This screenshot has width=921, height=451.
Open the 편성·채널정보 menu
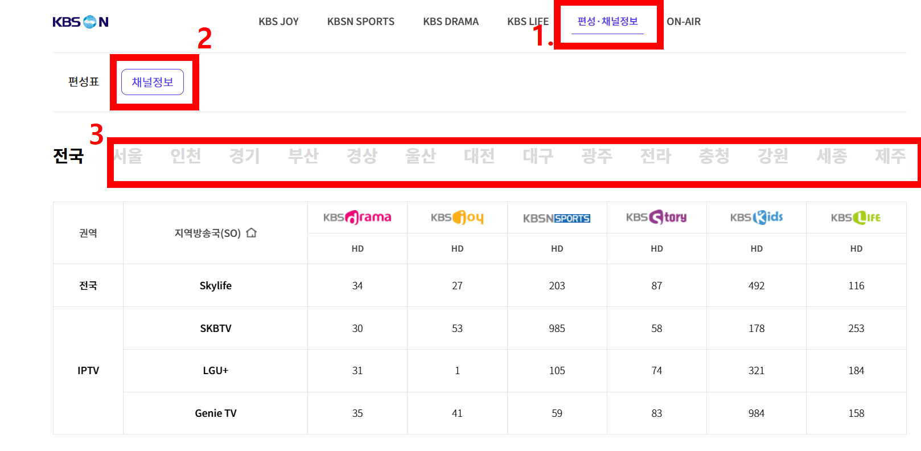point(607,22)
